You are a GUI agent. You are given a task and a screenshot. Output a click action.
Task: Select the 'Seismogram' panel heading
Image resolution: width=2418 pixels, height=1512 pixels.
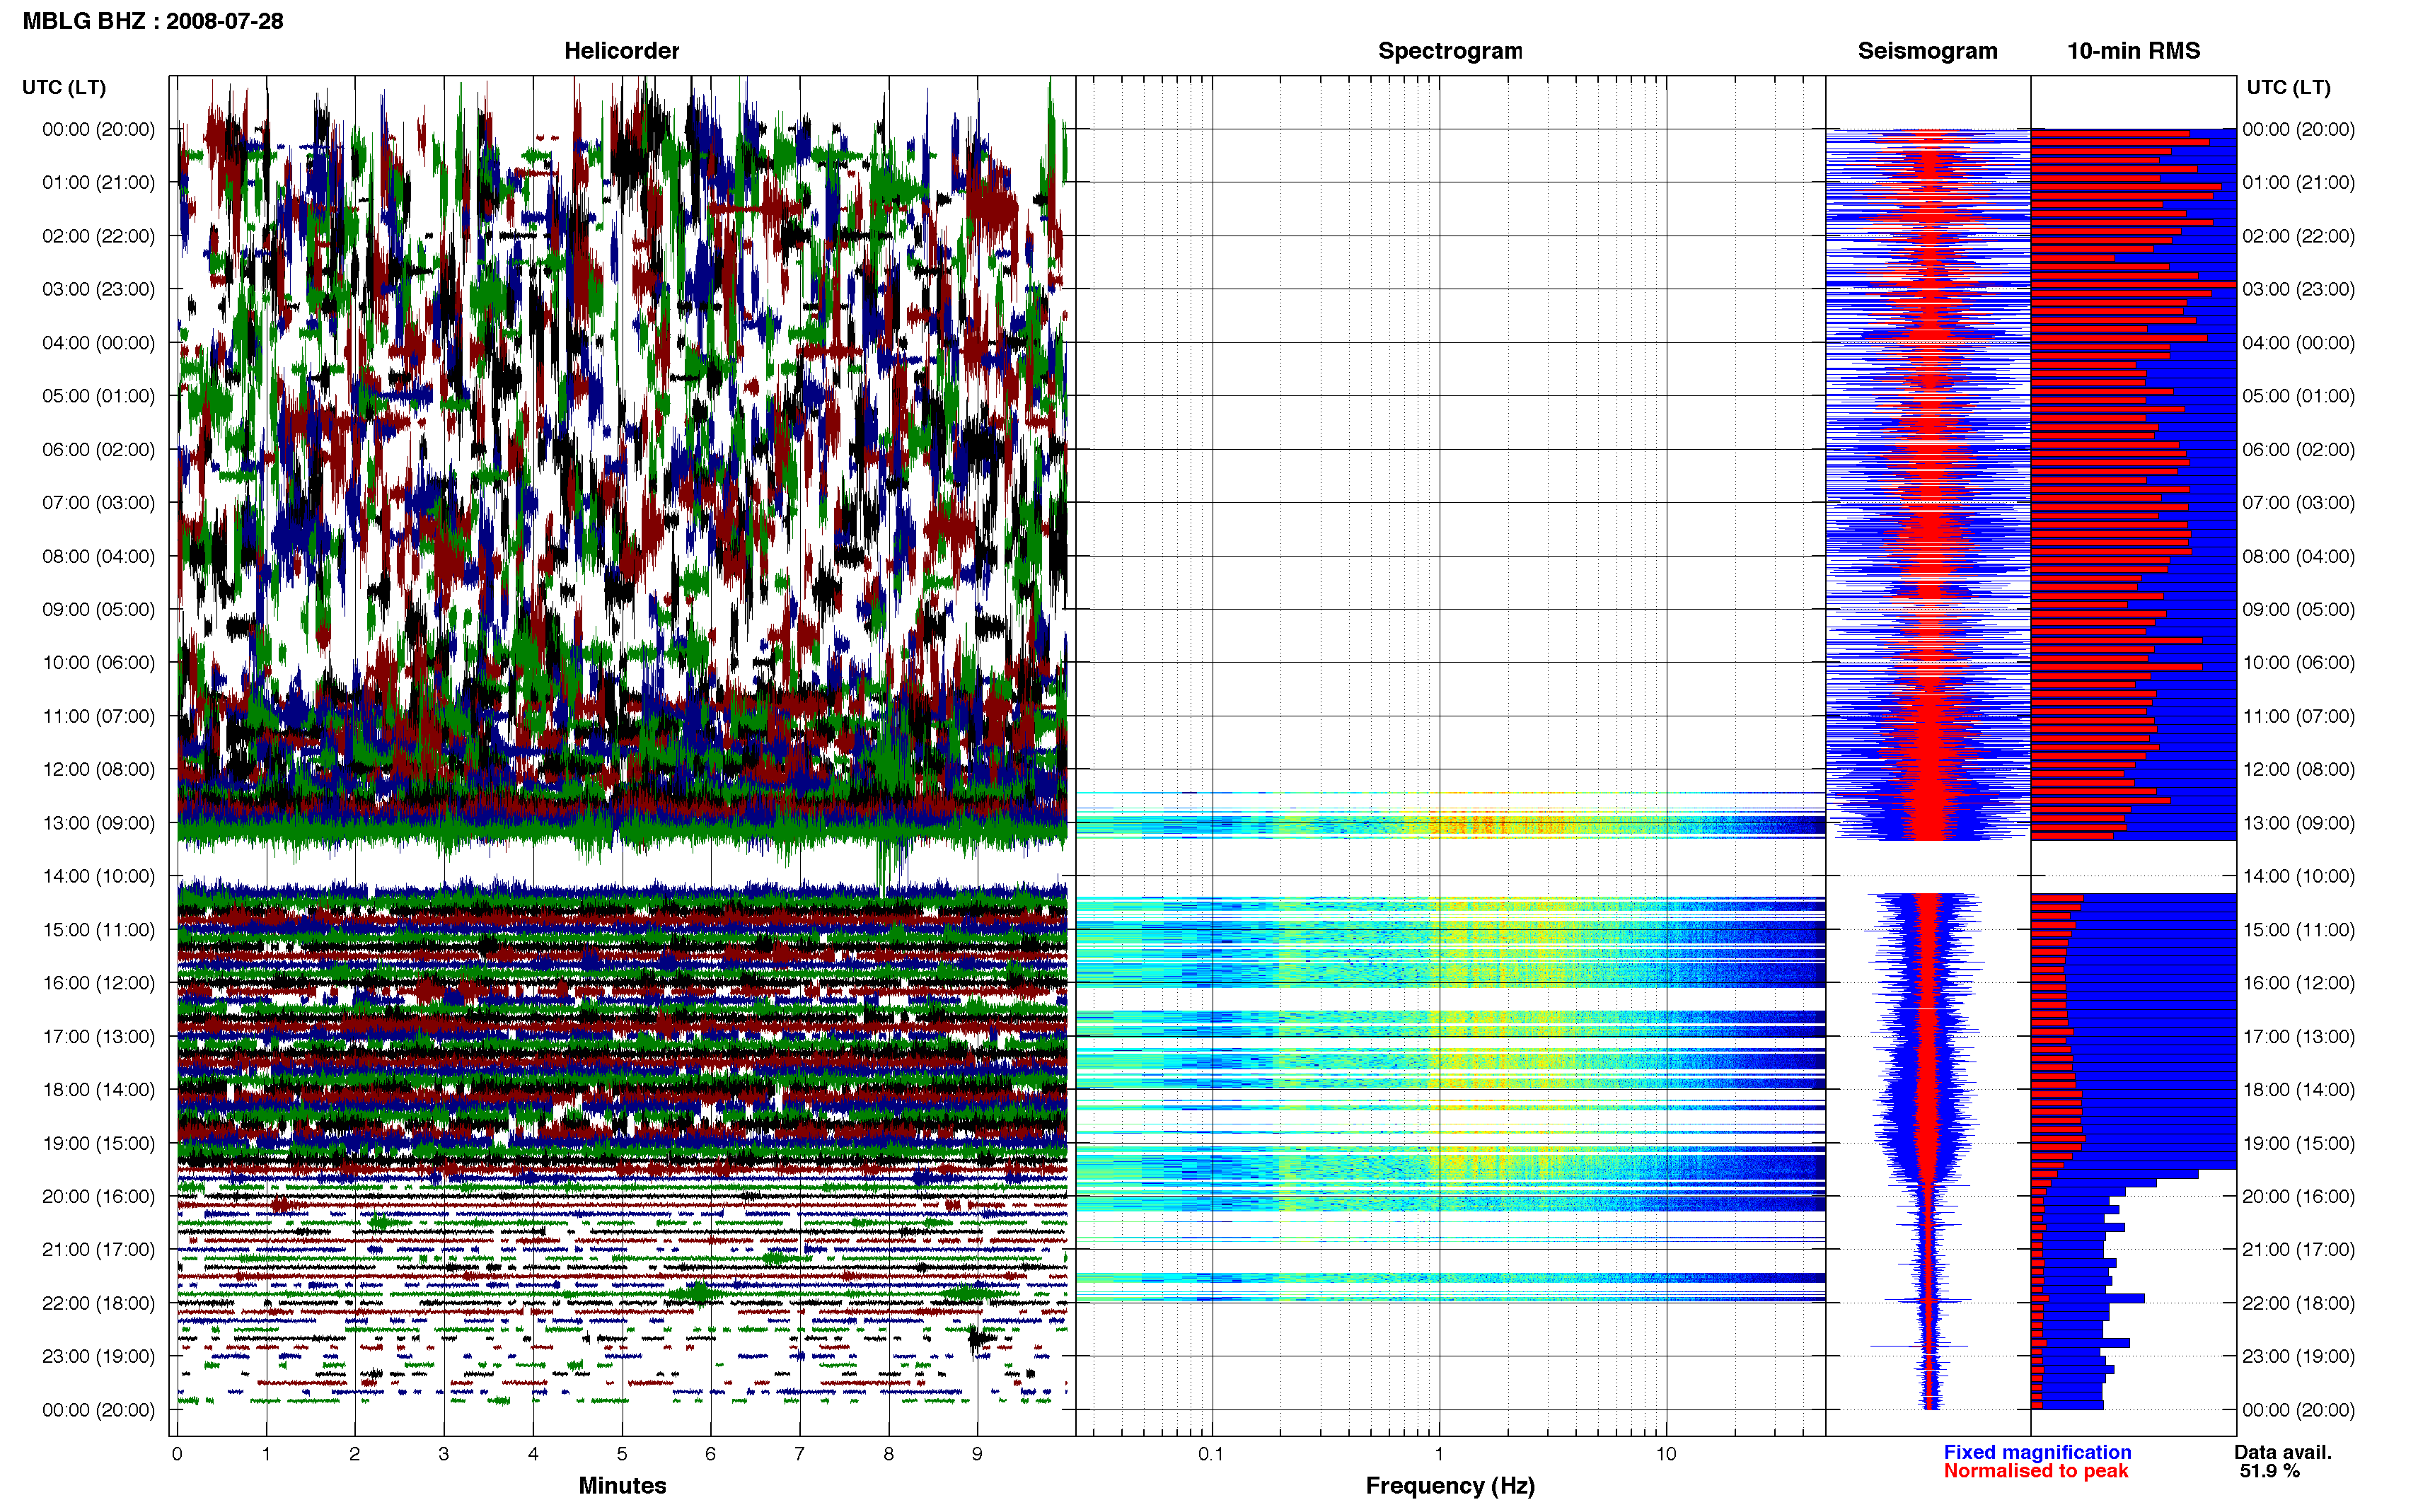coord(1927,51)
